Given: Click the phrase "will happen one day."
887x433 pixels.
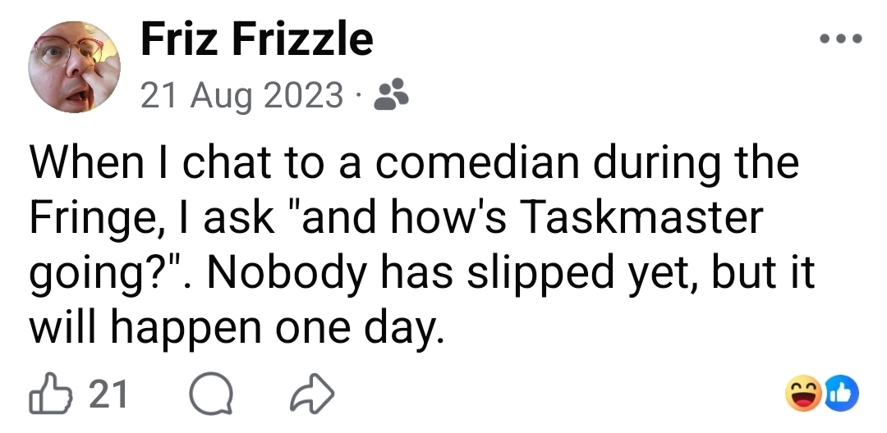Looking at the screenshot, I should click(x=238, y=327).
